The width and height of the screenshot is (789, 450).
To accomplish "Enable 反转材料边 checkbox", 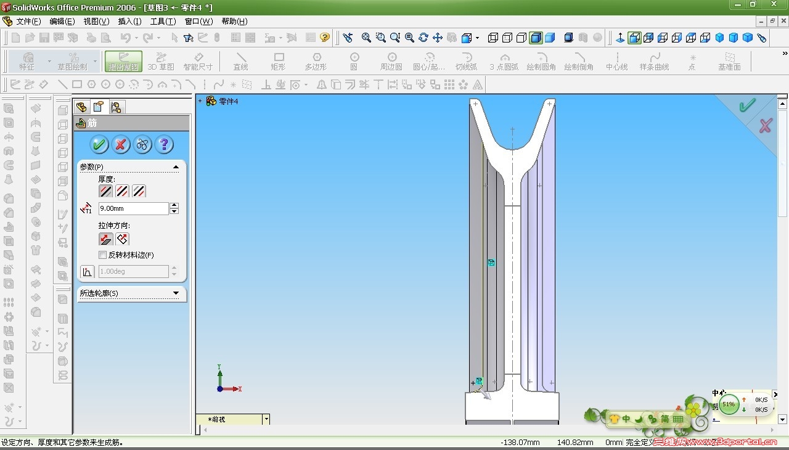I will point(103,255).
